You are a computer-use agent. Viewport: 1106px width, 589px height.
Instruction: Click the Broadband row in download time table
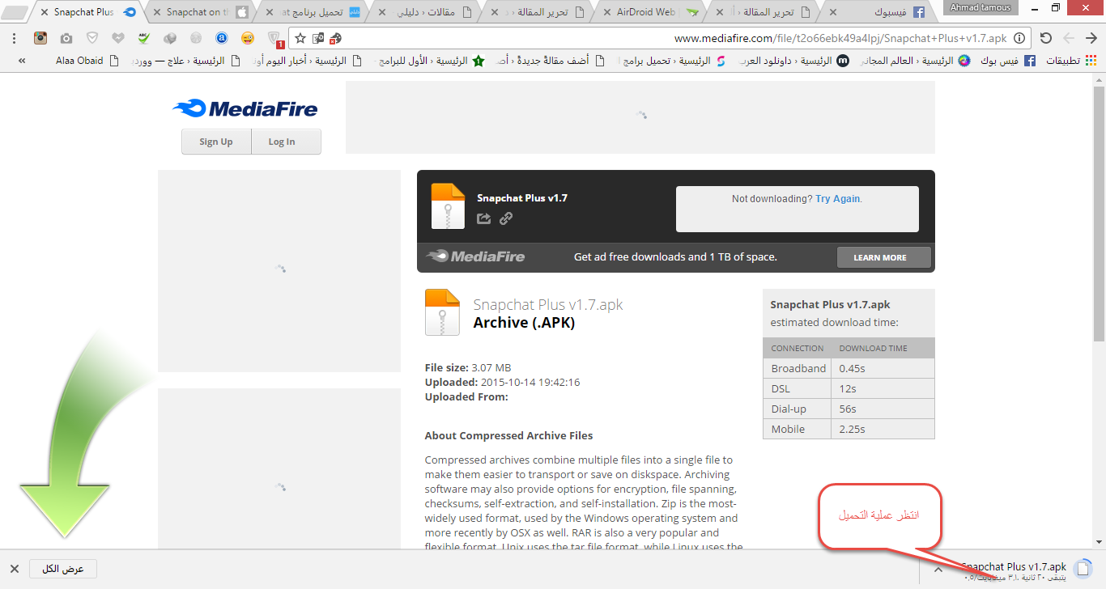pyautogui.click(x=849, y=368)
